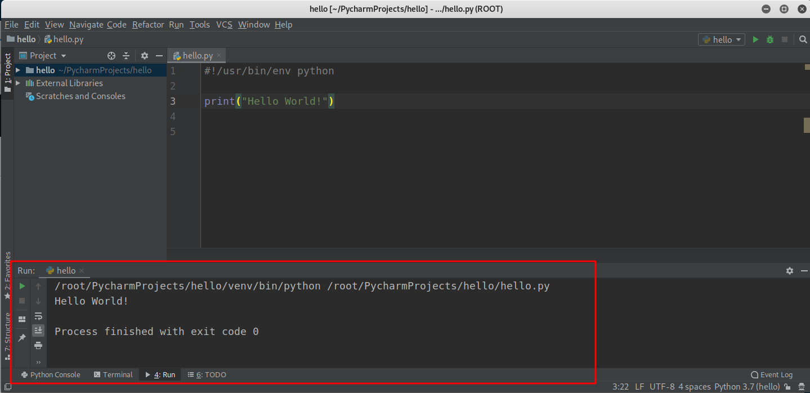Click the yellow warning marker in editor gutter stripe
810x393 pixels.
click(x=807, y=125)
